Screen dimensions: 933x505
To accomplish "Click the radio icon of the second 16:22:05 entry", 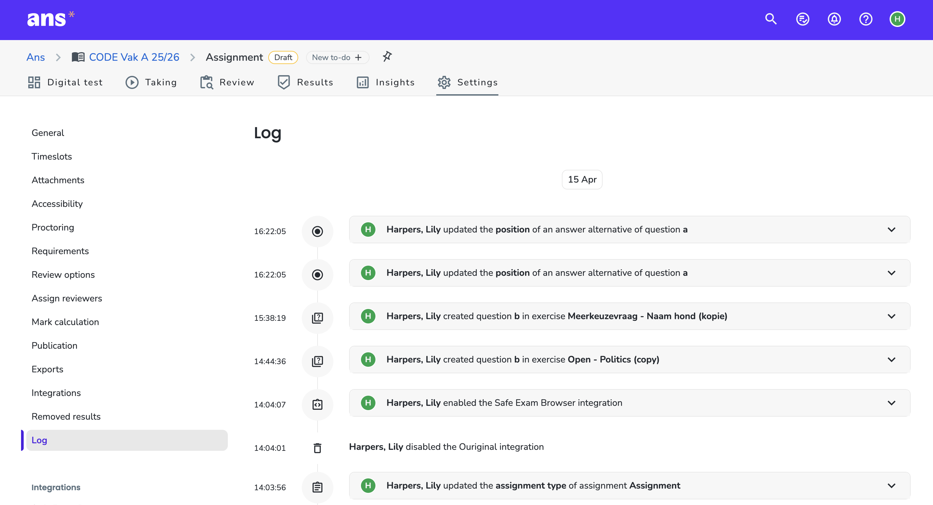I will tap(317, 274).
